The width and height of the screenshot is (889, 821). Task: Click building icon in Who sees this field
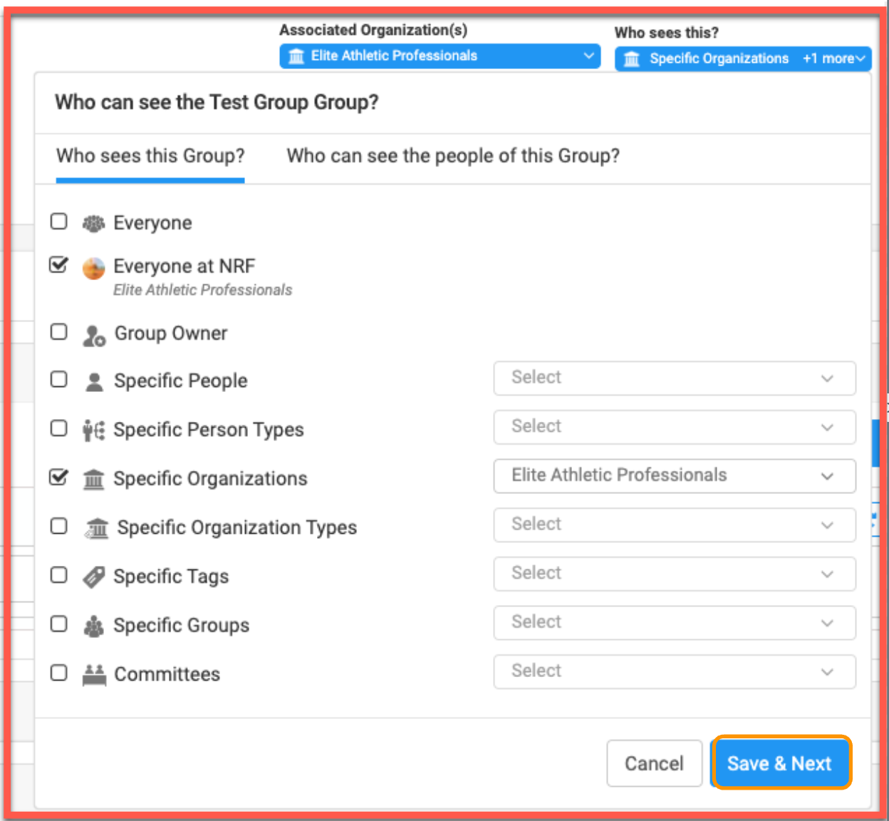631,58
